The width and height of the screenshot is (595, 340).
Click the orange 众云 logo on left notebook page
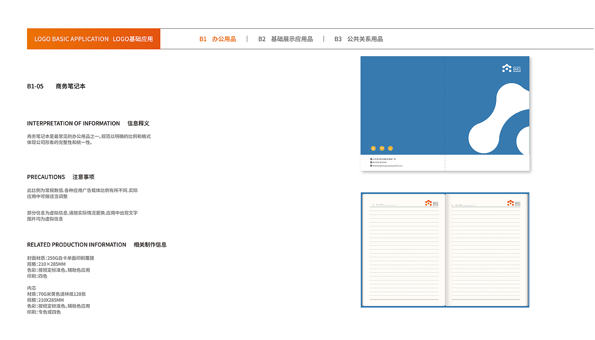click(x=432, y=203)
